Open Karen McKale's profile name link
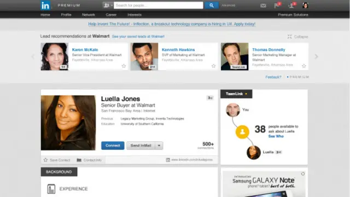350x197 pixels. pyautogui.click(x=85, y=50)
